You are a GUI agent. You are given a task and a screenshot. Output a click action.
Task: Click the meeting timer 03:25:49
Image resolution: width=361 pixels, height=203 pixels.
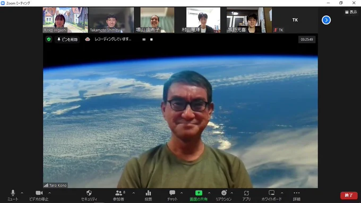pyautogui.click(x=307, y=40)
